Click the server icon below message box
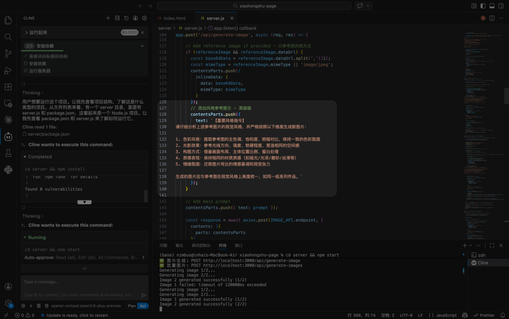Image resolution: width=509 pixels, height=319 pixels. point(39,306)
